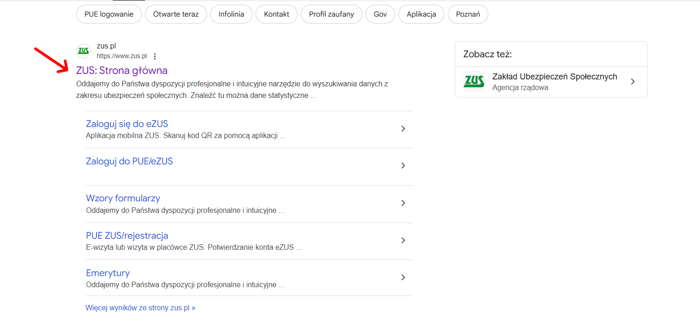
Task: Click chevron beside Zaloguj do PUE/eZUS
Action: 403,166
